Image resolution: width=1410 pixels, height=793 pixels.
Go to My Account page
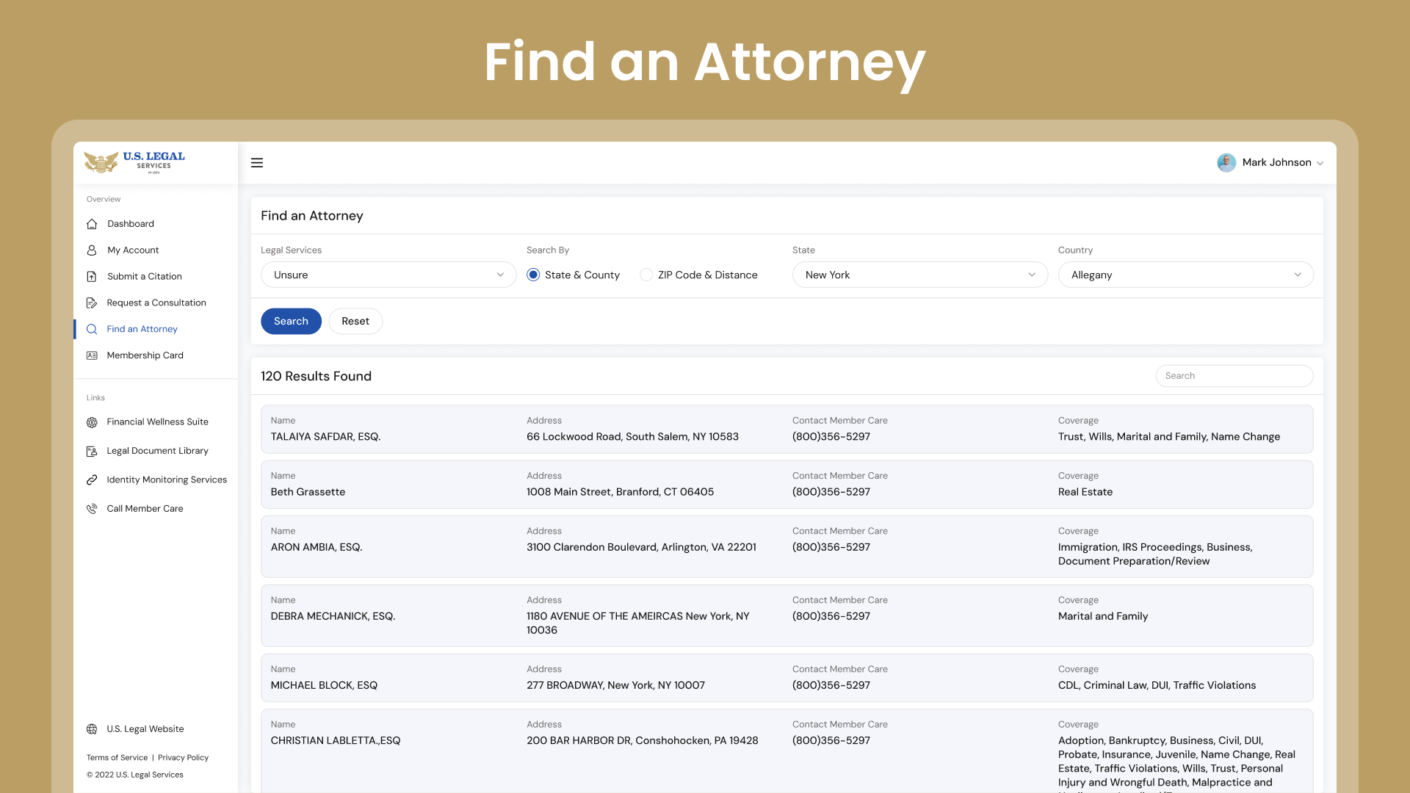point(133,250)
